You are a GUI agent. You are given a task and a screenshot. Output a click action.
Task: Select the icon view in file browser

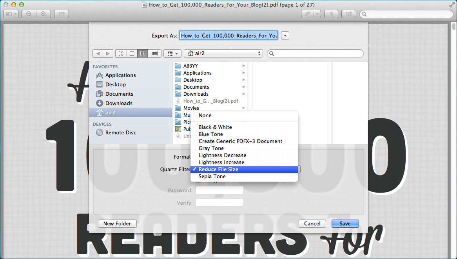121,53
